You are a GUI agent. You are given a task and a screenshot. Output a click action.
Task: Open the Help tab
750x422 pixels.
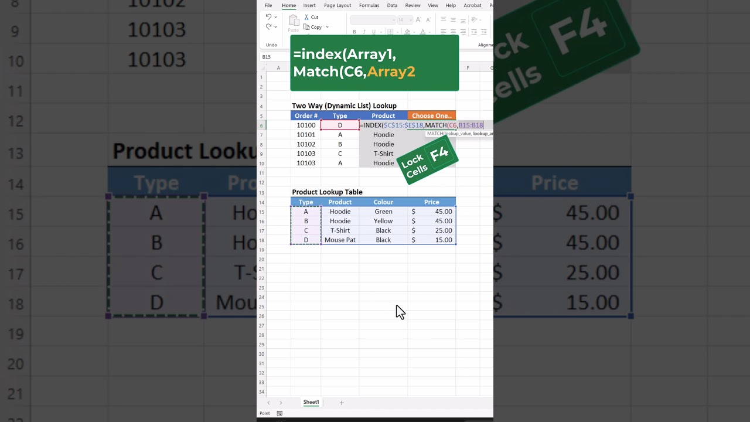[451, 5]
